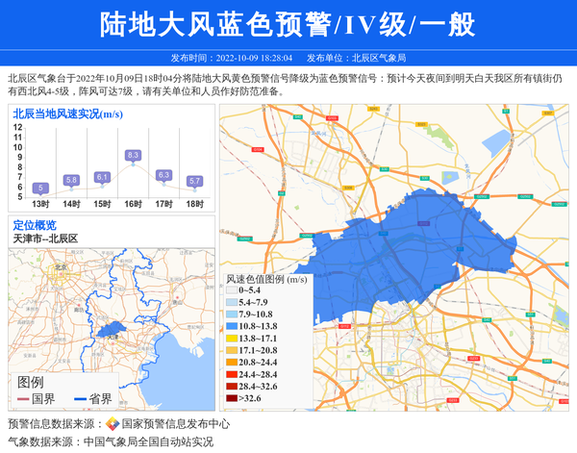Click the 5 data marker at 13时

pyautogui.click(x=40, y=189)
